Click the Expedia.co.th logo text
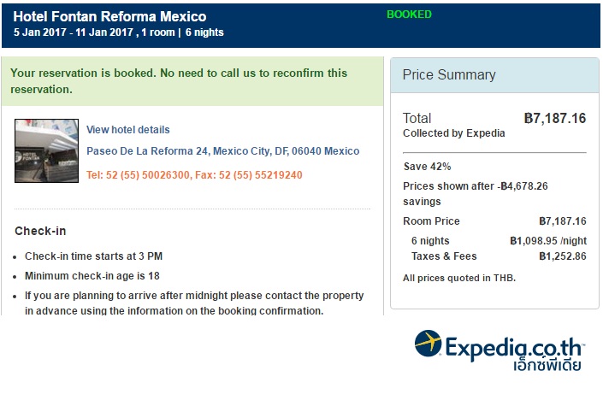This screenshot has height=400, width=603. click(x=513, y=347)
